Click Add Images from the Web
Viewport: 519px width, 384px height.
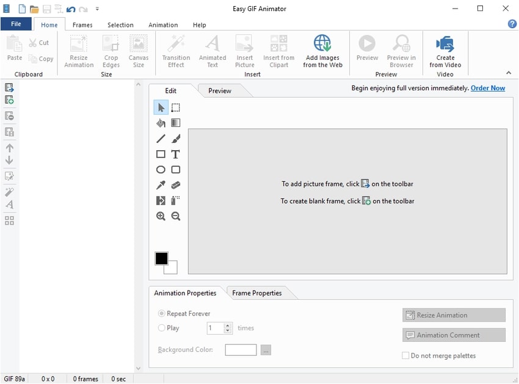[x=322, y=51]
